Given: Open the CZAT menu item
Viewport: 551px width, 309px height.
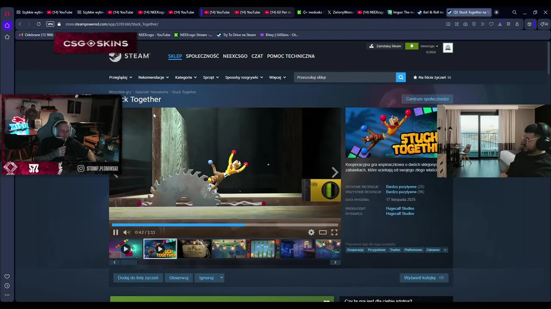Looking at the screenshot, I should click(x=257, y=56).
